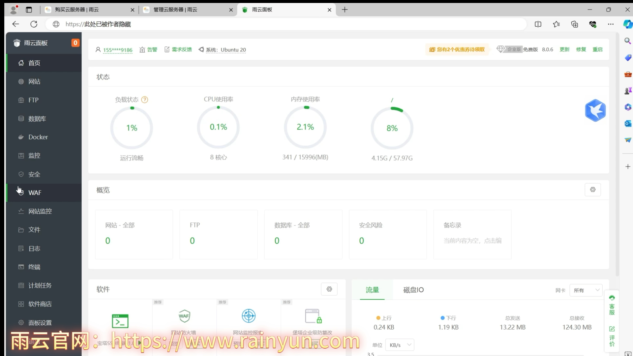Click the orange notification badge in sidebar header
The height and width of the screenshot is (356, 633).
point(75,43)
